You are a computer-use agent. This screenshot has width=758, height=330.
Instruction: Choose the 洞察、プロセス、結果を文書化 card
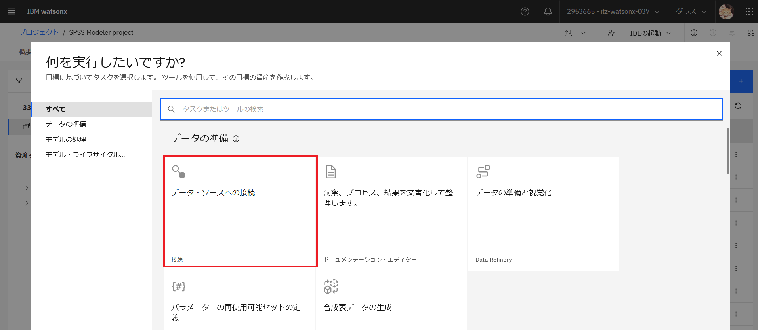pos(391,214)
